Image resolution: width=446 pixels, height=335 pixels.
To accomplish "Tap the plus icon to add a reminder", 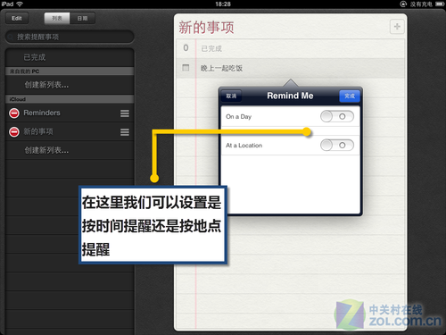I will 397,27.
